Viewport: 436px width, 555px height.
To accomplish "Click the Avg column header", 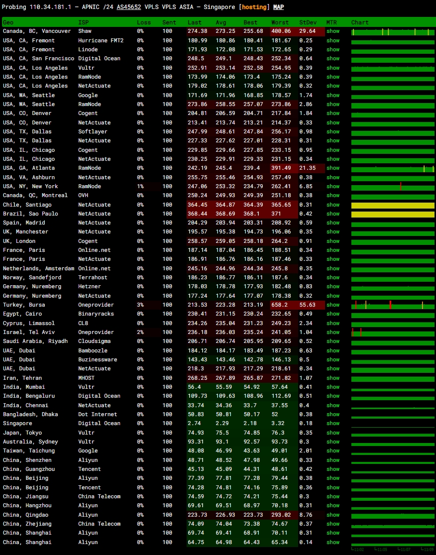I will 220,22.
